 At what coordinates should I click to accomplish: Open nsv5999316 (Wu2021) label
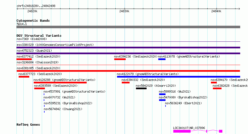point(175,91)
